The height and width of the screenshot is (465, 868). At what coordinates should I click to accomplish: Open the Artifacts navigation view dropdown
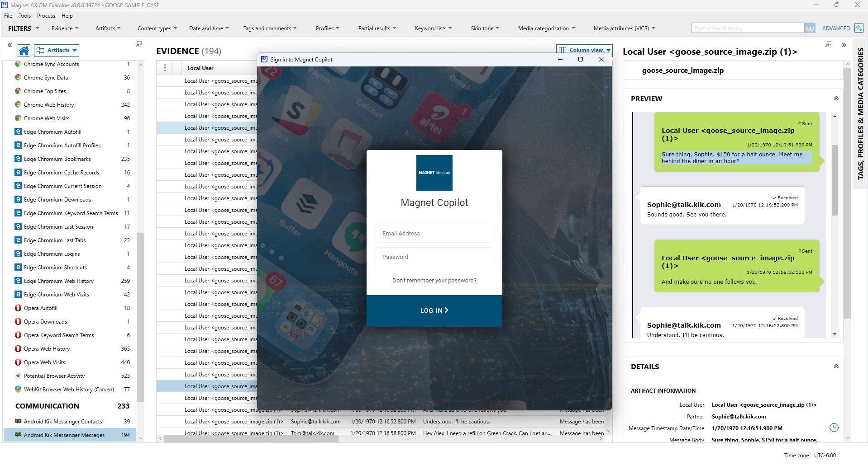[x=57, y=50]
